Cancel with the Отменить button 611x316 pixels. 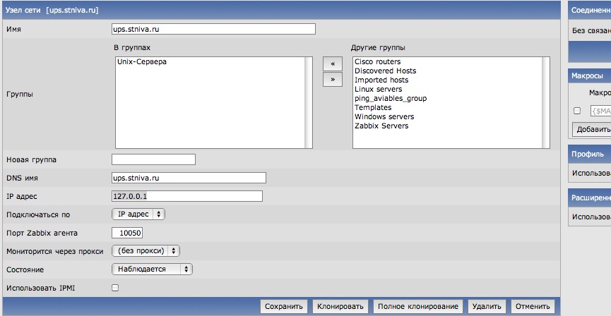click(x=533, y=306)
